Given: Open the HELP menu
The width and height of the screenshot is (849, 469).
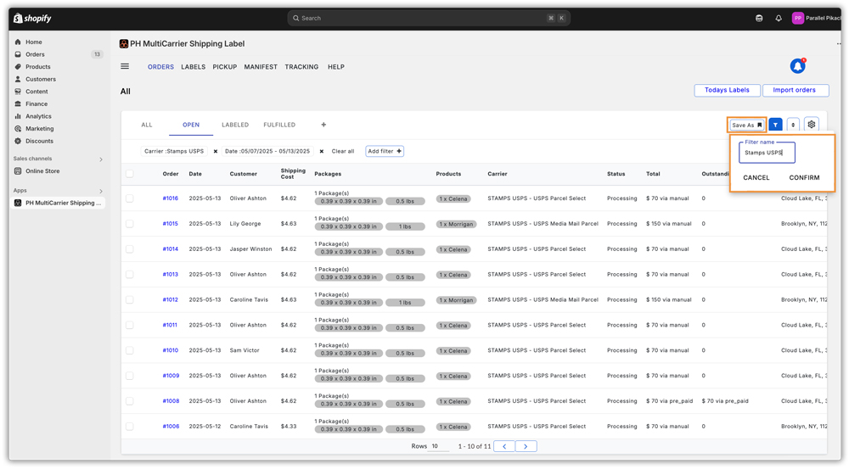Looking at the screenshot, I should 335,67.
